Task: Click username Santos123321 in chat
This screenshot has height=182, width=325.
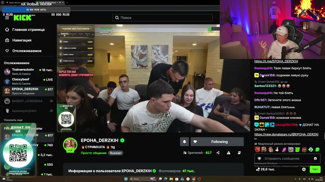Action: [x=265, y=86]
